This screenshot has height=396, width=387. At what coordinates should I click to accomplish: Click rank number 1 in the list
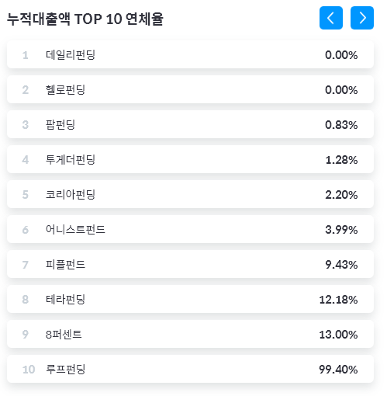25,55
